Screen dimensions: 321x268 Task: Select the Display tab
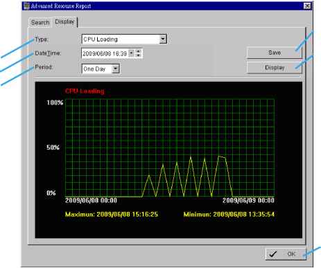point(64,22)
